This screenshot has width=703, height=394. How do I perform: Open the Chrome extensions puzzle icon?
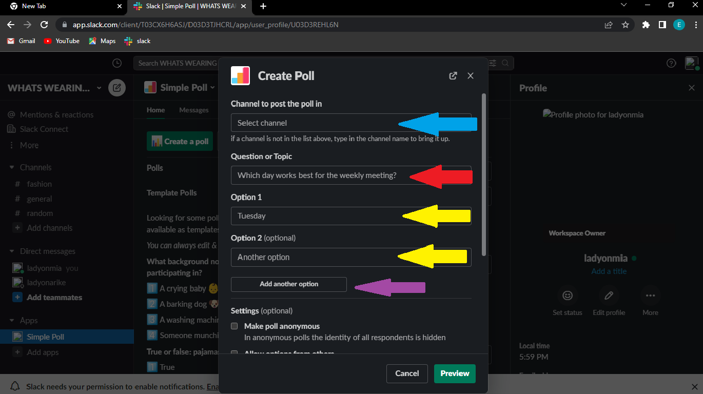(646, 25)
